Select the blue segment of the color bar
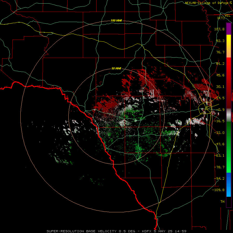Viewport: 233px width, 233px height. 229,185
